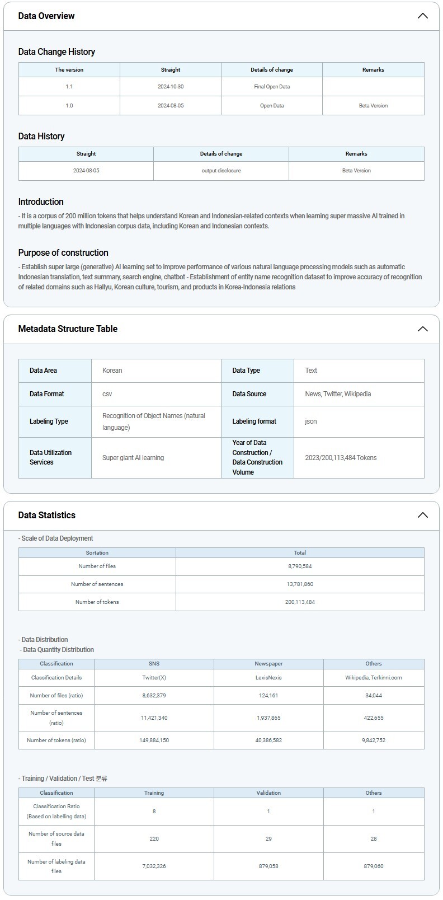Click the Labeling format json value
Image resolution: width=443 pixels, height=900 pixels.
[x=311, y=421]
